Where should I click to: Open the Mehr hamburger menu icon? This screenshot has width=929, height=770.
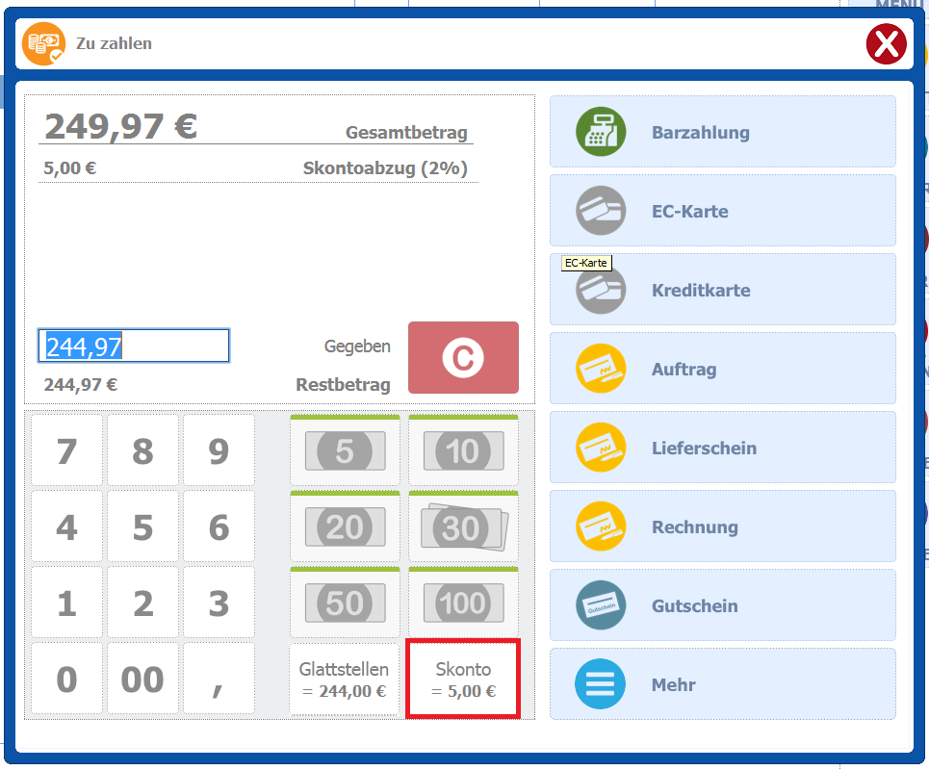coord(601,684)
